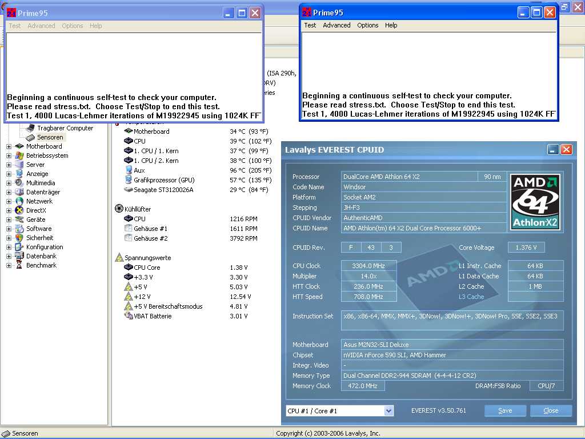Click the CPUID Name field value
The width and height of the screenshot is (585, 439).
(x=423, y=228)
